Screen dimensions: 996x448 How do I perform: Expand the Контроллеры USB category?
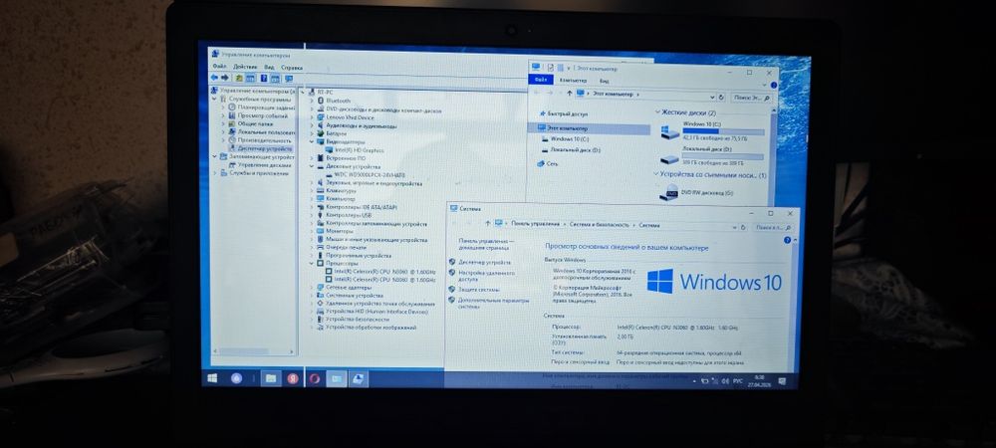click(x=312, y=215)
